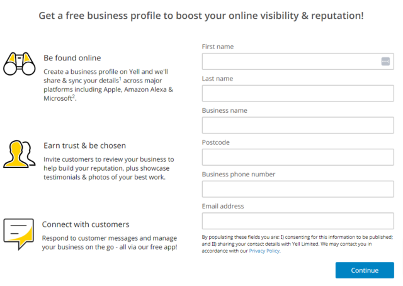This screenshot has width=403, height=286.
Task: Click the Connect with customers heading
Action: (x=86, y=224)
